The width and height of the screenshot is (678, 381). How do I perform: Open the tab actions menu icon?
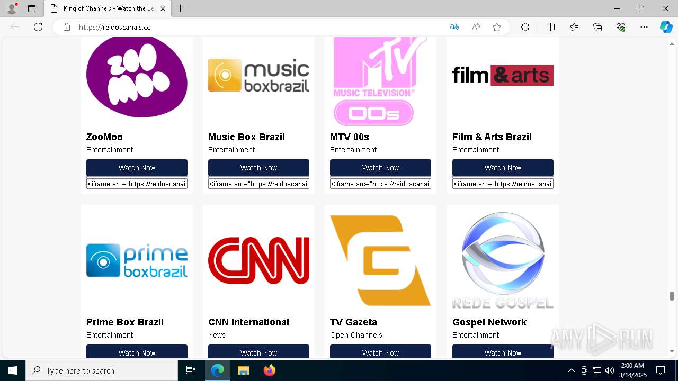(32, 8)
